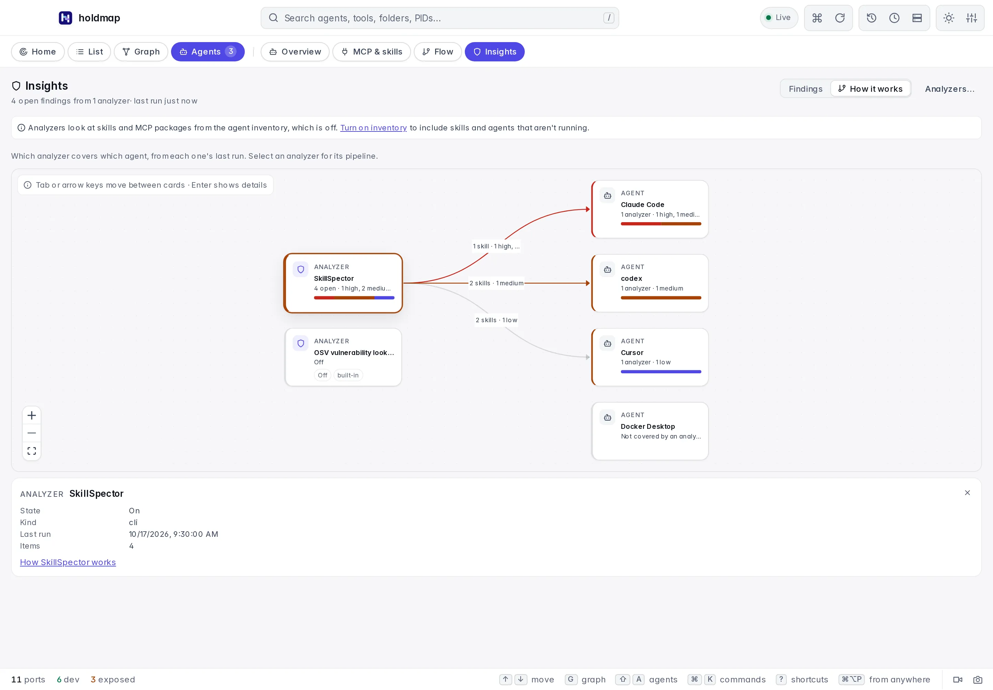Viewport: 993px width, 690px height.
Task: Select the How it works view
Action: [870, 89]
